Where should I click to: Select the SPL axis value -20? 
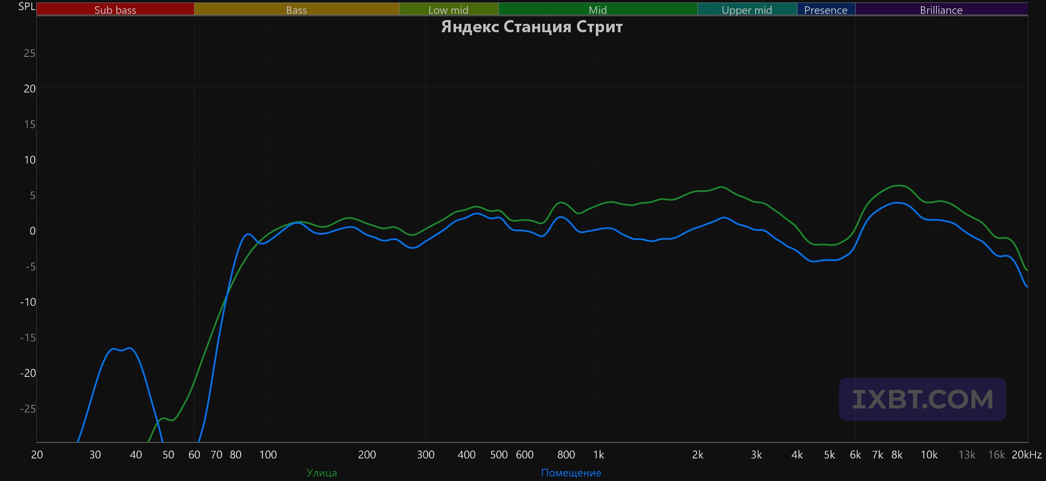pyautogui.click(x=28, y=373)
